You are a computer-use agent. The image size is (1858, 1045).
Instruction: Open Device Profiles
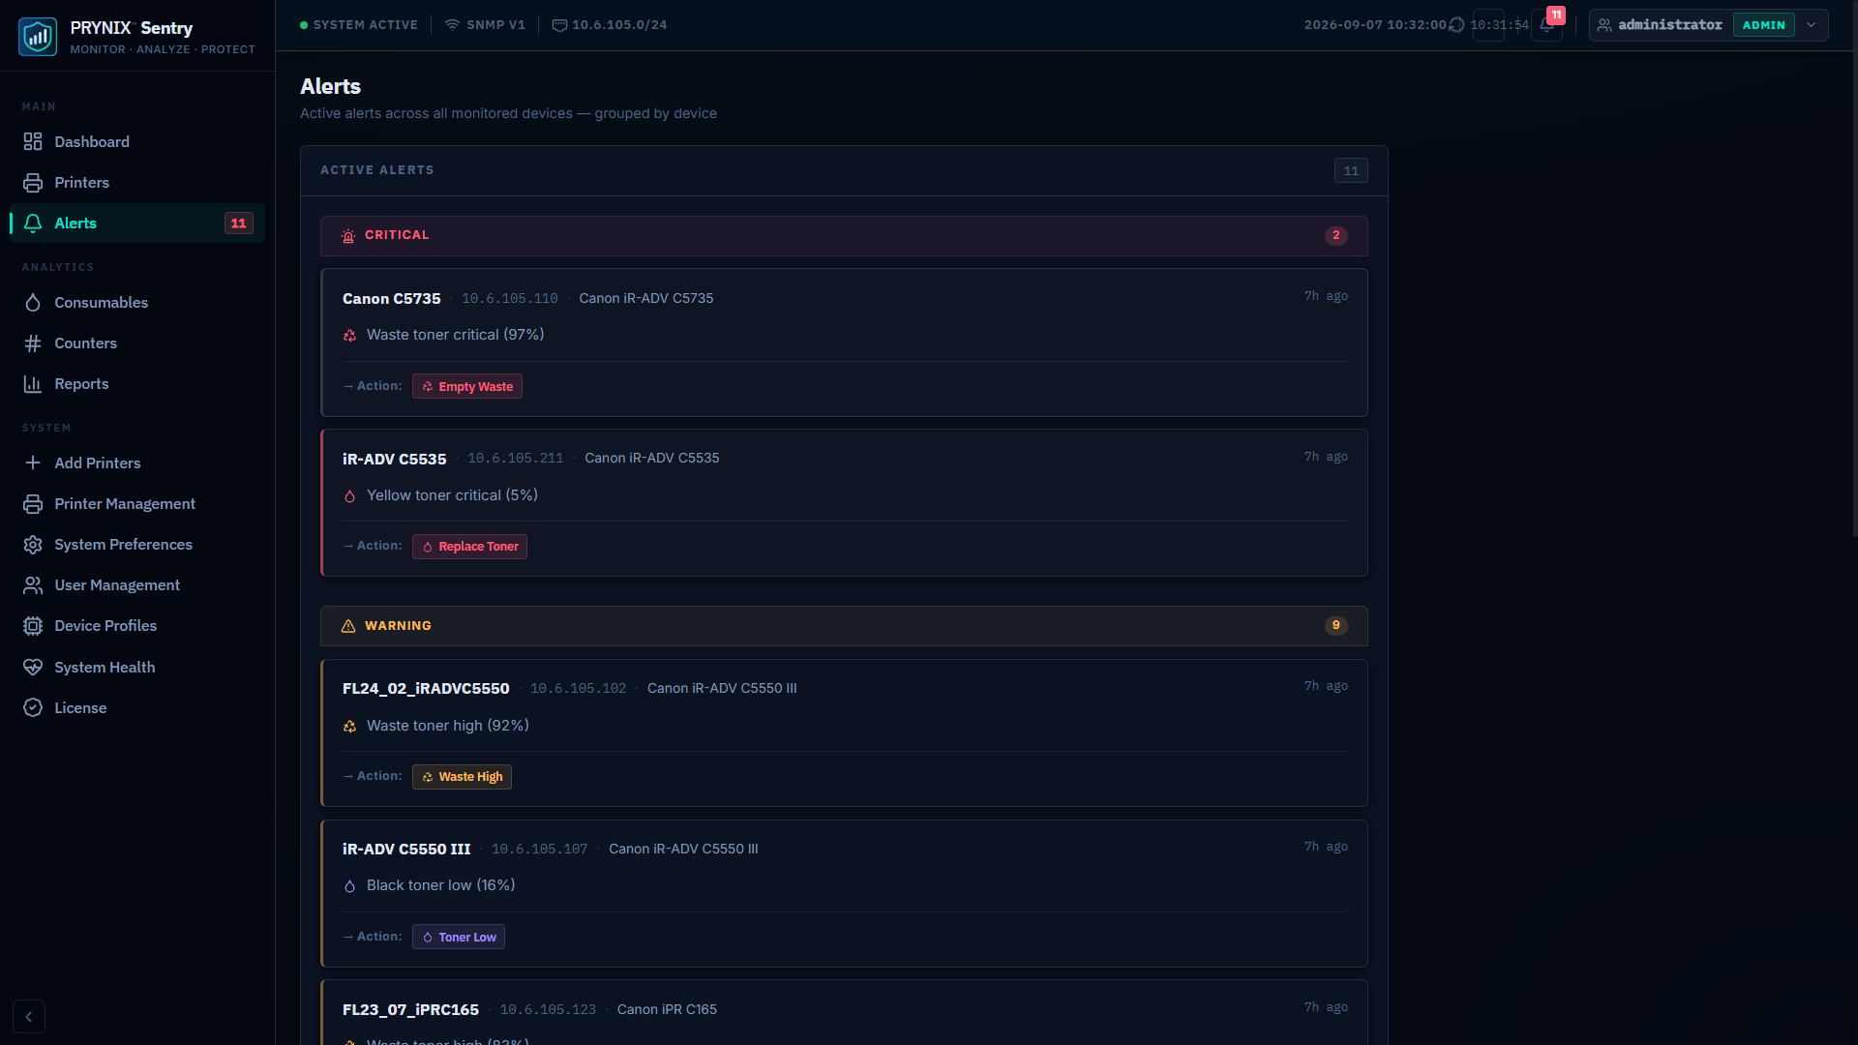point(137,625)
